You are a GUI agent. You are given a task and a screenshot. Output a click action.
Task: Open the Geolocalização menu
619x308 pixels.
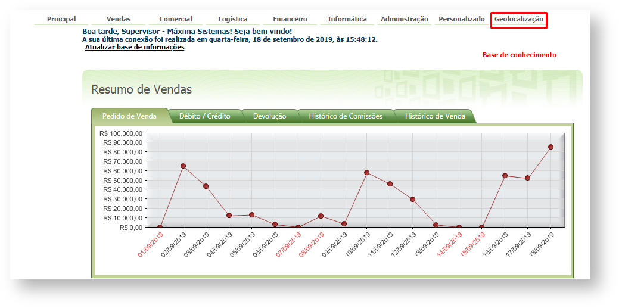[x=518, y=20]
